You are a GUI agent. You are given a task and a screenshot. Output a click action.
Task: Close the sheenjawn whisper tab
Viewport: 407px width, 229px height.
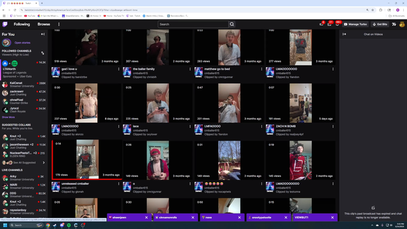146,218
